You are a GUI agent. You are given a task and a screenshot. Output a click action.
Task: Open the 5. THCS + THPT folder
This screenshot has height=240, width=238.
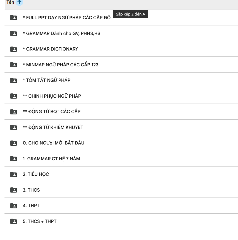[x=39, y=221]
